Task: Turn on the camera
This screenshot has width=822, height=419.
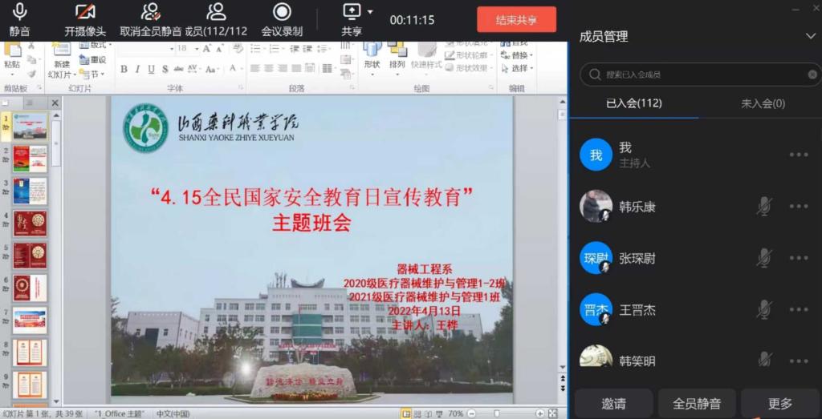Action: [x=85, y=12]
